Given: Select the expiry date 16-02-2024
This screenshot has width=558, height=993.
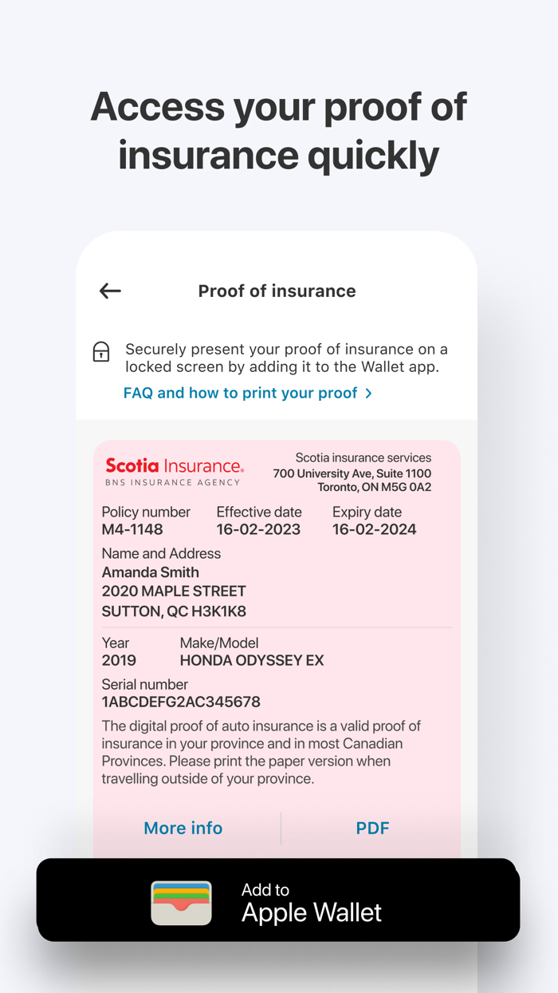Looking at the screenshot, I should (x=374, y=529).
